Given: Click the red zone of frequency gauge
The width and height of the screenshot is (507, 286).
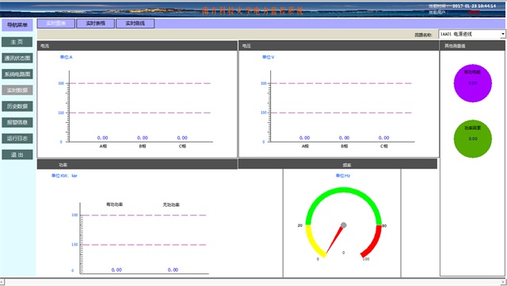Looking at the screenshot, I should 372,241.
